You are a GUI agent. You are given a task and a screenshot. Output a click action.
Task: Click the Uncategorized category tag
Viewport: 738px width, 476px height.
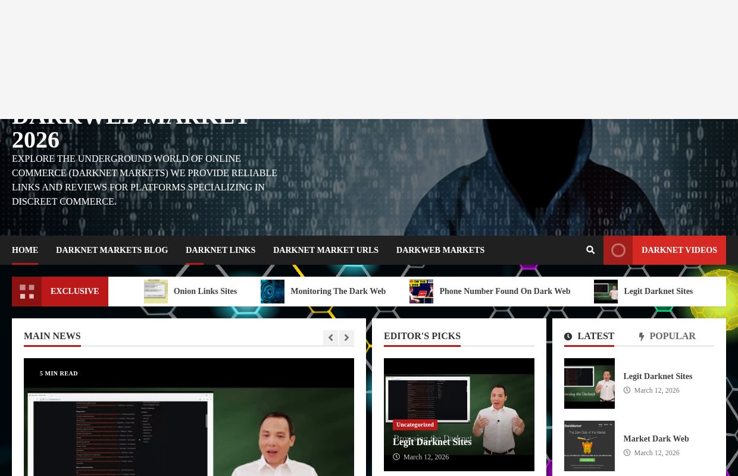pyautogui.click(x=415, y=425)
